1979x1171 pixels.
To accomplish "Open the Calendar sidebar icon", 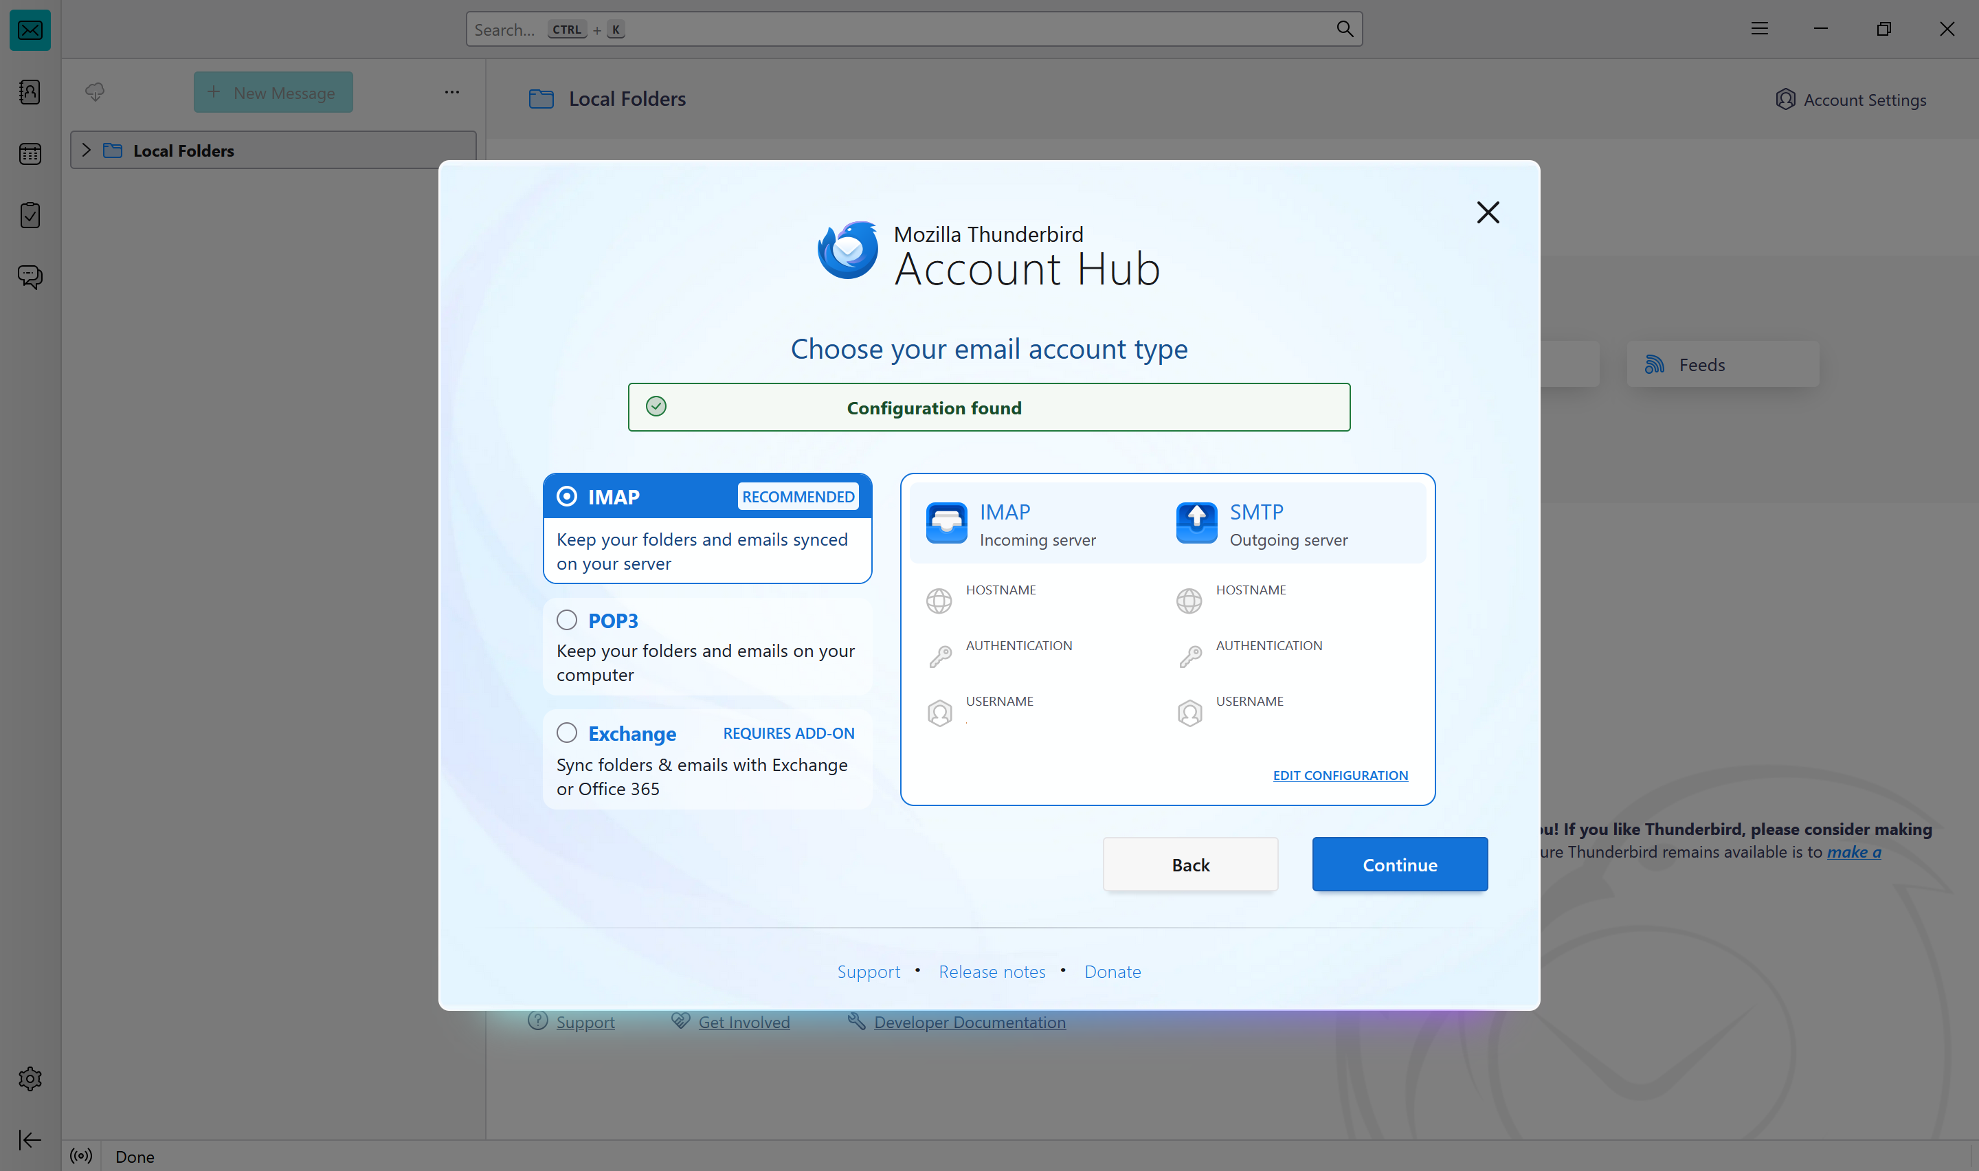I will [x=30, y=154].
